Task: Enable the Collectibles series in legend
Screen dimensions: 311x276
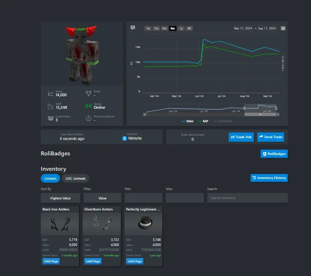Action: click(222, 121)
